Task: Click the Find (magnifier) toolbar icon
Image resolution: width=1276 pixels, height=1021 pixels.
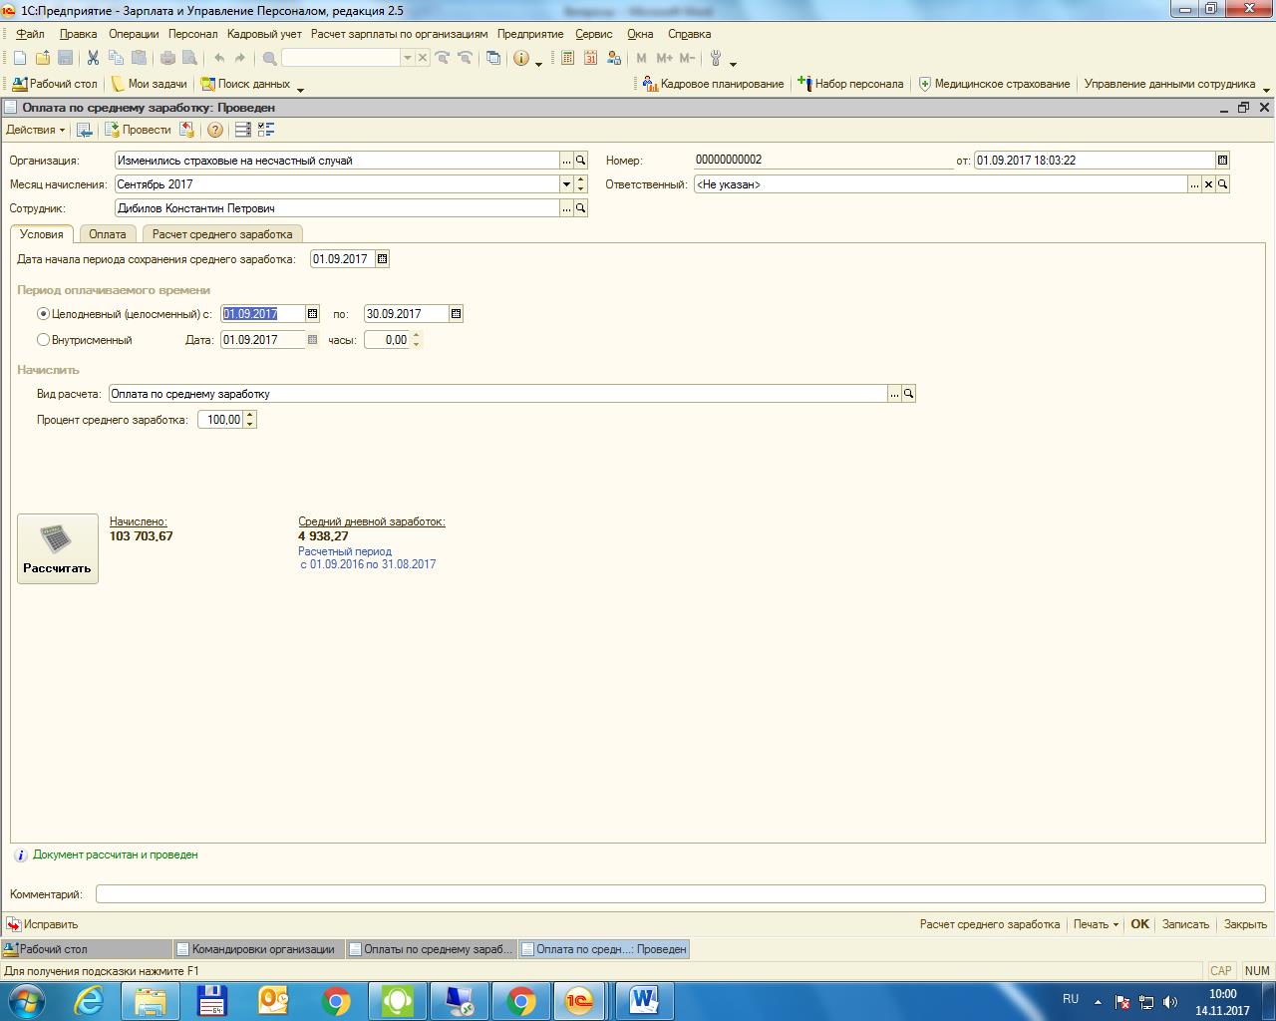Action: 269,58
